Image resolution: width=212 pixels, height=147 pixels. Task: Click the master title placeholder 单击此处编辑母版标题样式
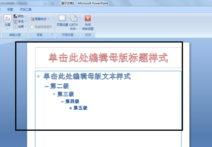[108, 58]
